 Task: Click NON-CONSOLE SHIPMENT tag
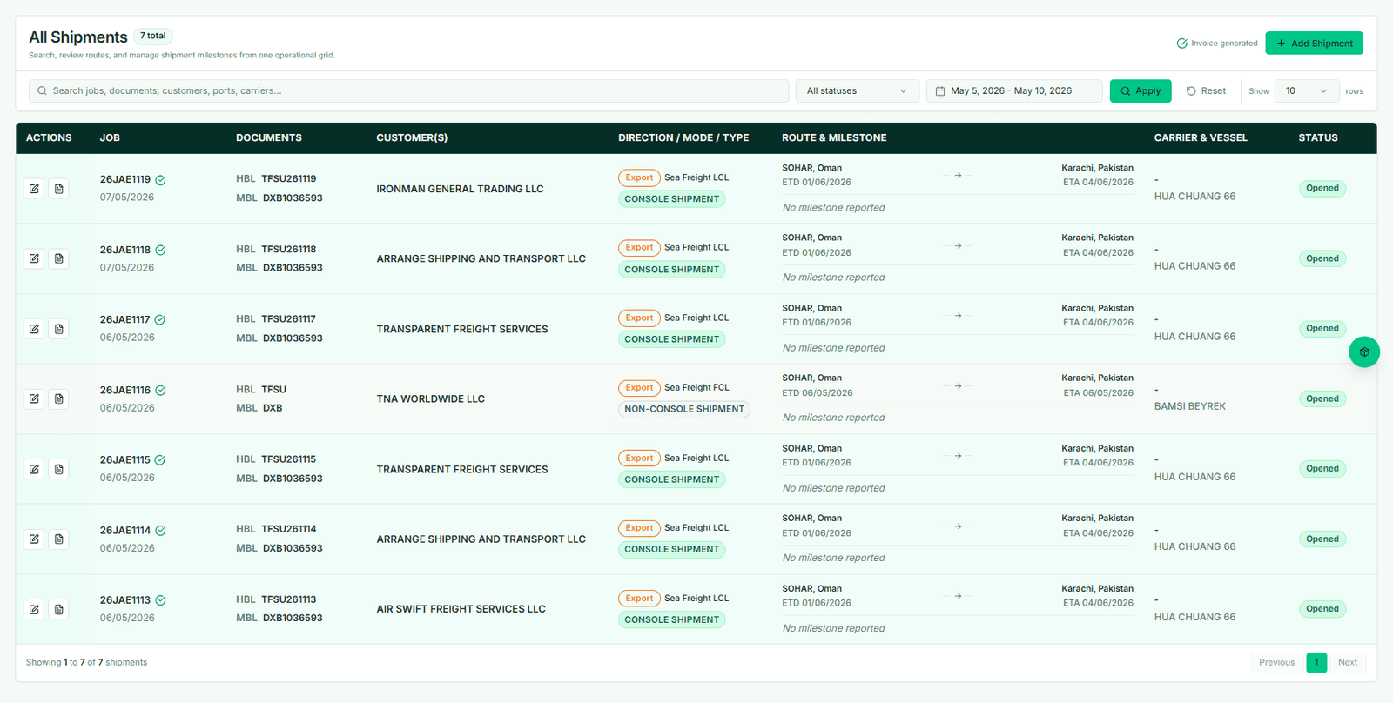684,409
